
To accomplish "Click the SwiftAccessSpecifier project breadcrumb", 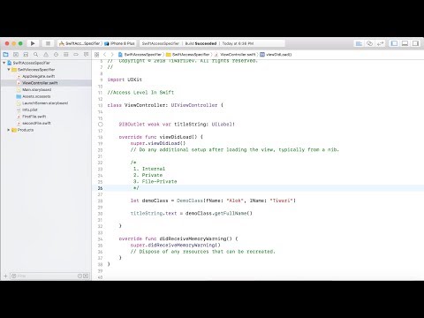I will [x=140, y=55].
